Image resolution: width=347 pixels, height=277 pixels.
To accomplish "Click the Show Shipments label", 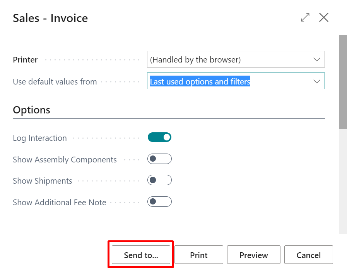I will tap(42, 181).
